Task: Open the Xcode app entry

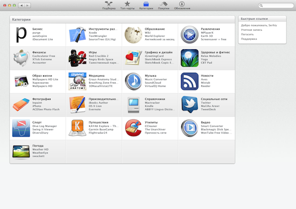Action: (93, 33)
